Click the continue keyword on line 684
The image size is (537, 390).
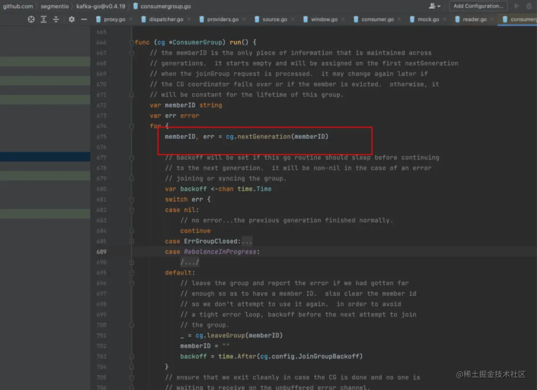click(x=195, y=231)
